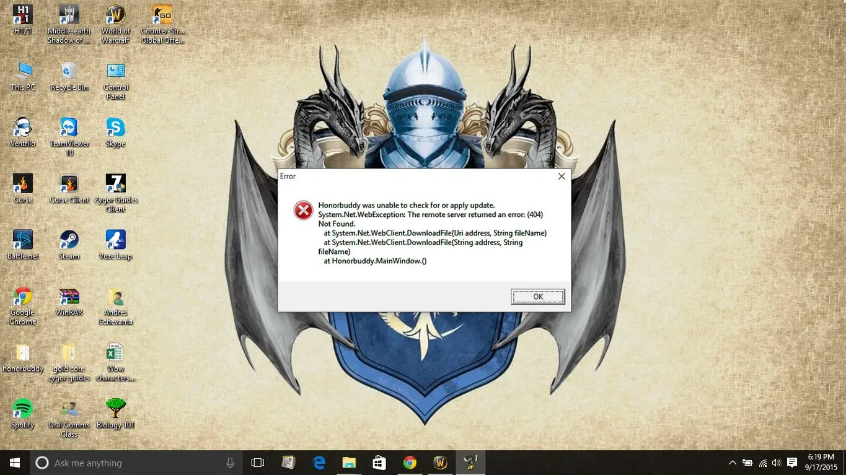
Task: Select the gold core zygor guides folder
Action: 69,362
